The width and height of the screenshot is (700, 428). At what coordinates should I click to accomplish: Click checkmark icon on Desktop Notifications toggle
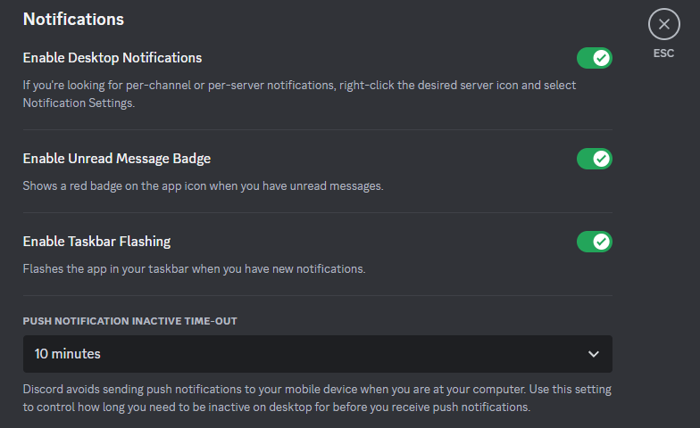click(x=602, y=58)
